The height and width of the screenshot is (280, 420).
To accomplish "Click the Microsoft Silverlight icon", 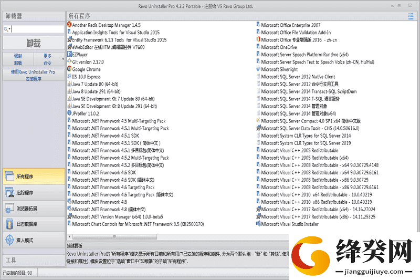I will (x=258, y=69).
